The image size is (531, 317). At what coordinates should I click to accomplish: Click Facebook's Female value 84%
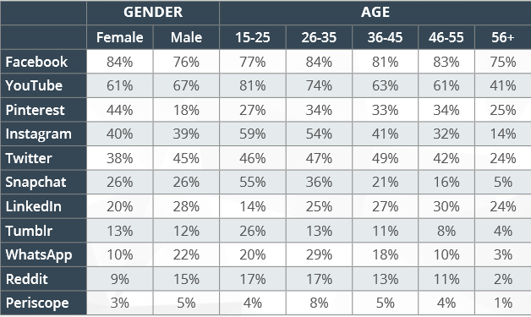tap(120, 62)
